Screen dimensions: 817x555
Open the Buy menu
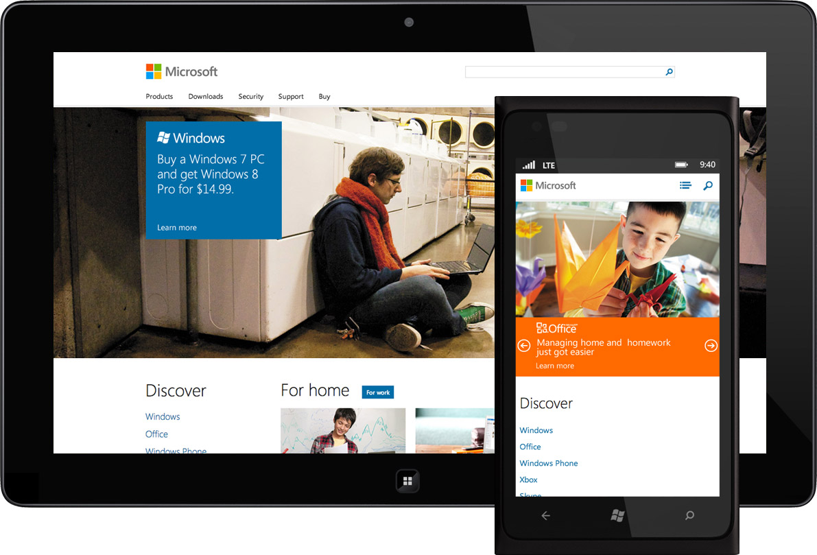324,97
